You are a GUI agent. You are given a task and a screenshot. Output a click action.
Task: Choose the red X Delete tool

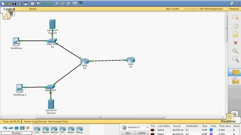click(235, 43)
